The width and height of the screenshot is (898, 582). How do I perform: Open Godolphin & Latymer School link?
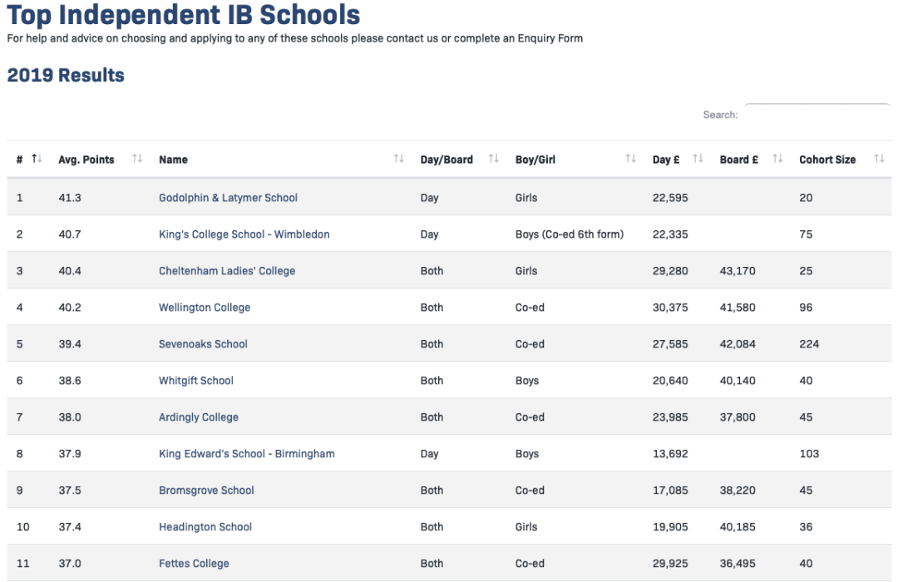[x=228, y=198]
